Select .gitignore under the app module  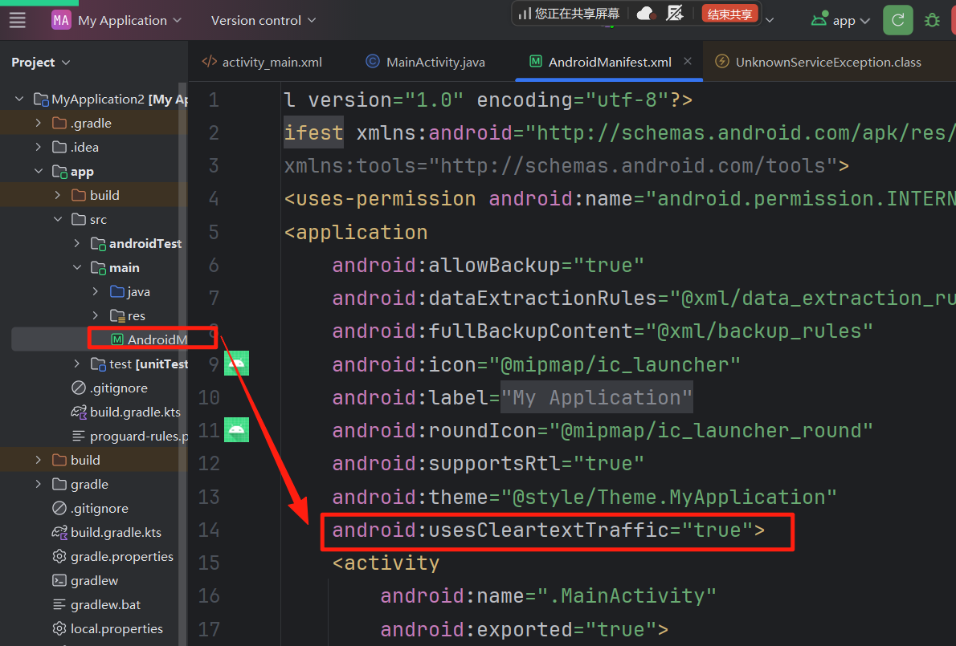pyautogui.click(x=110, y=388)
